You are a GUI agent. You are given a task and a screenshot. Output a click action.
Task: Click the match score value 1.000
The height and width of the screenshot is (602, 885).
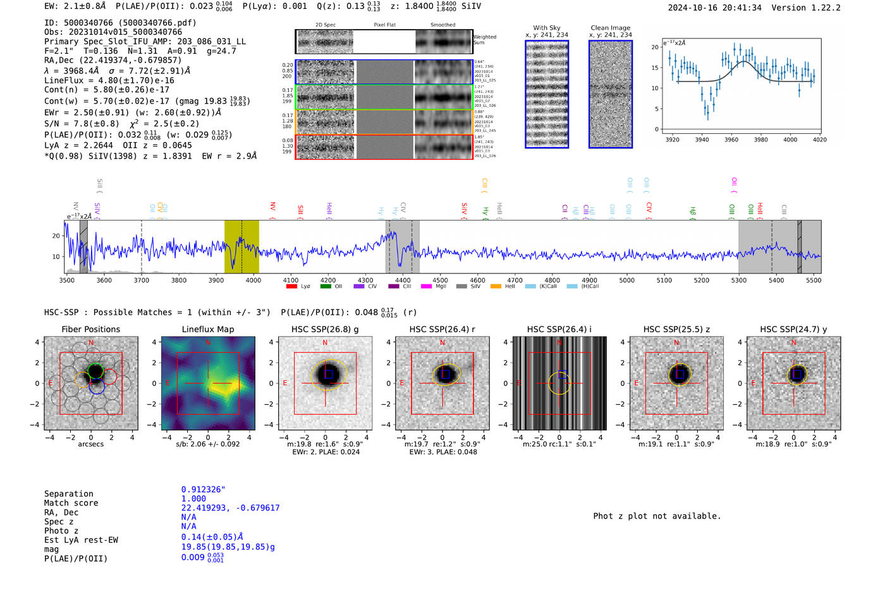coord(193,499)
